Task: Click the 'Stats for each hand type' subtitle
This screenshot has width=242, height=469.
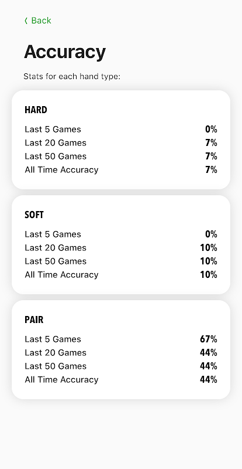Action: click(x=72, y=77)
